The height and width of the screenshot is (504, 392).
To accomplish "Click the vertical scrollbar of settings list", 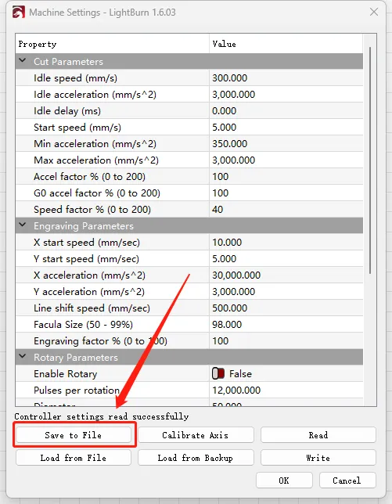I will [370, 160].
